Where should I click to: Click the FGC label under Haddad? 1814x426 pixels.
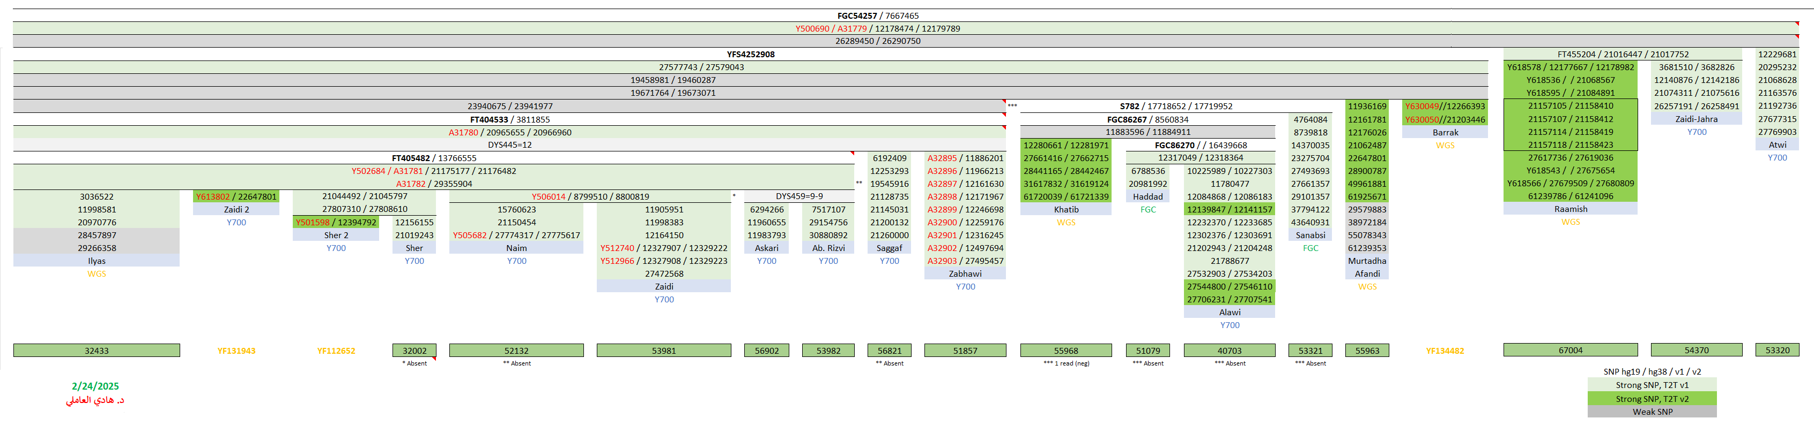click(1148, 209)
